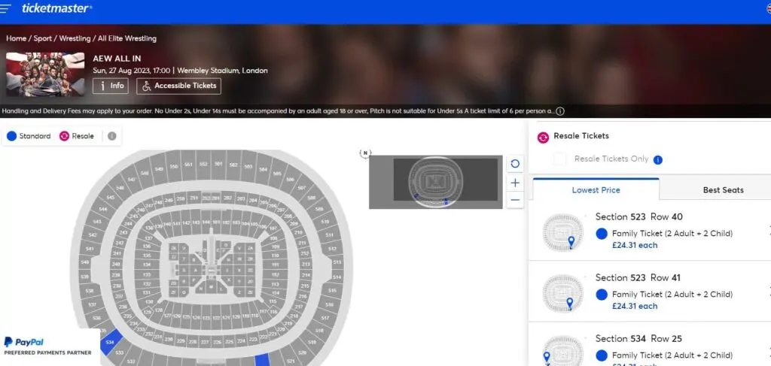The width and height of the screenshot is (771, 366).
Task: Click info icon next to Resale Tickets Only
Action: [657, 159]
